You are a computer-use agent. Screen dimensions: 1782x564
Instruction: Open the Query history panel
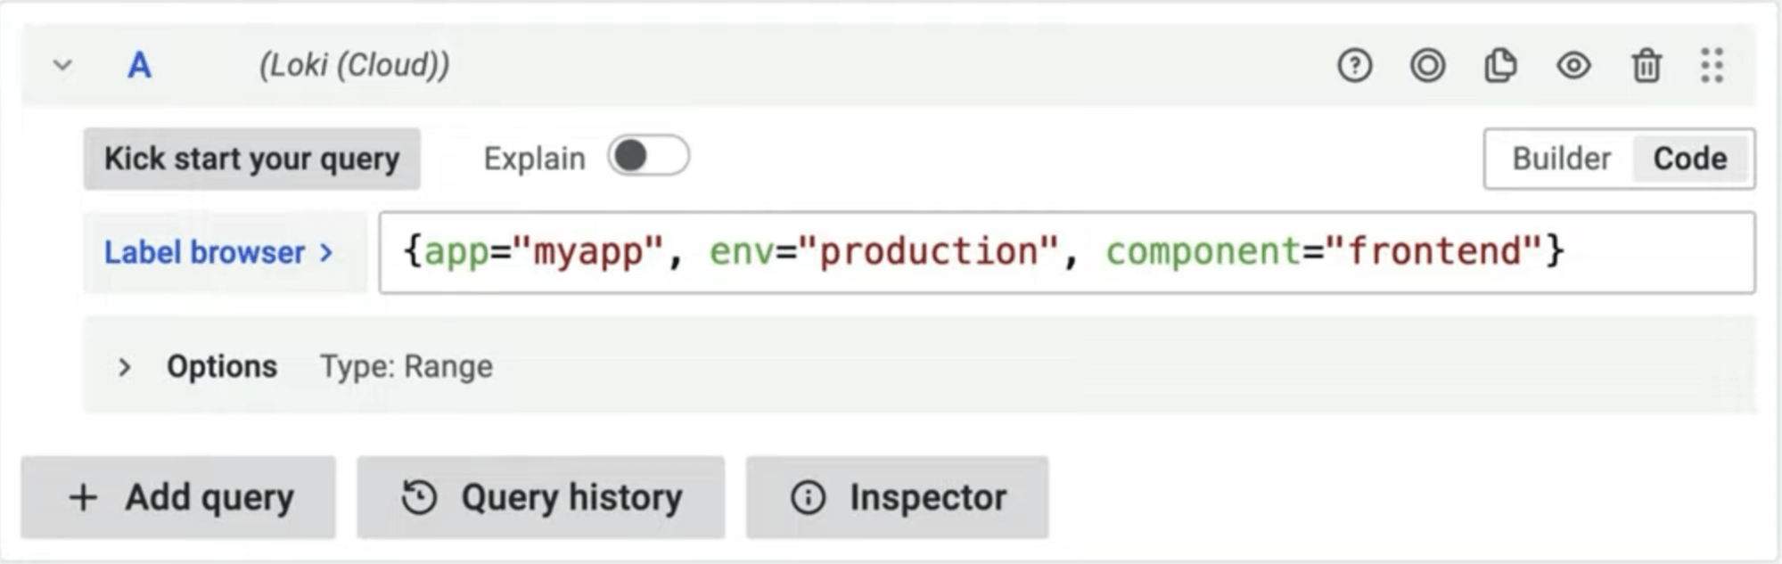pos(539,496)
